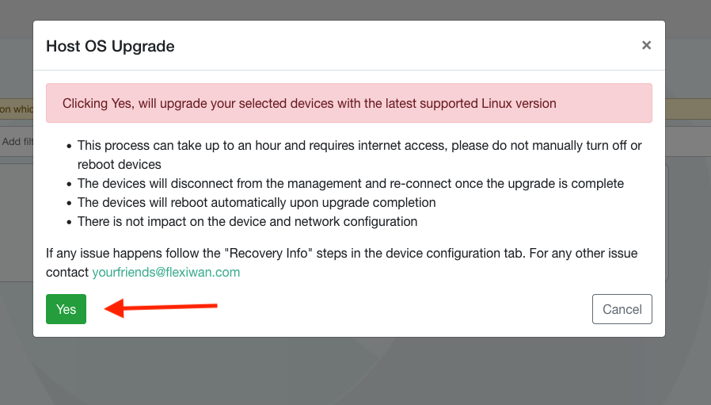
Task: Click the background panel right of the dialog
Action: point(687,238)
